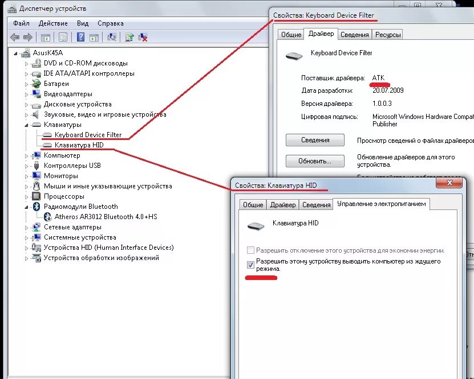Open the Файл menu
The width and height of the screenshot is (474, 379).
21,23
